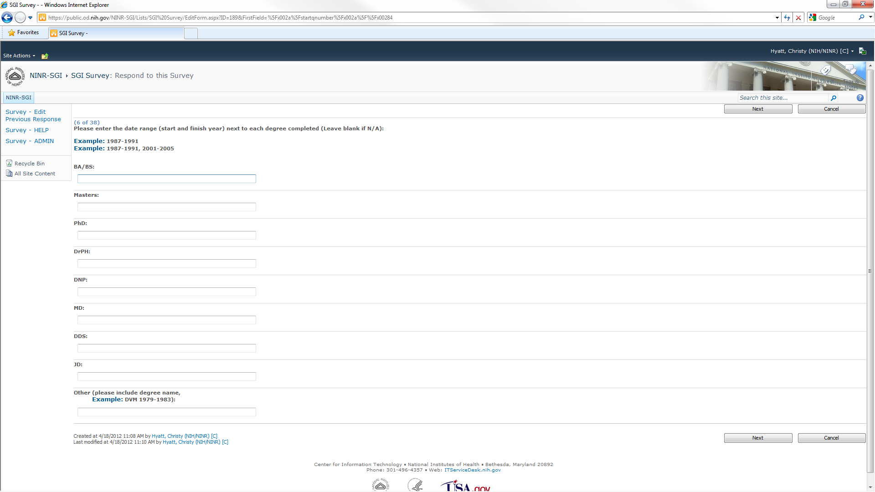Click the browser refresh icon
The image size is (875, 492).
[x=787, y=18]
